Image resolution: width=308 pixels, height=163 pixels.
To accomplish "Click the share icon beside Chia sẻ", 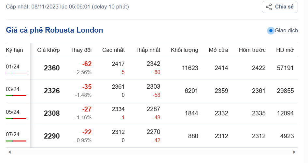I will point(269,7).
